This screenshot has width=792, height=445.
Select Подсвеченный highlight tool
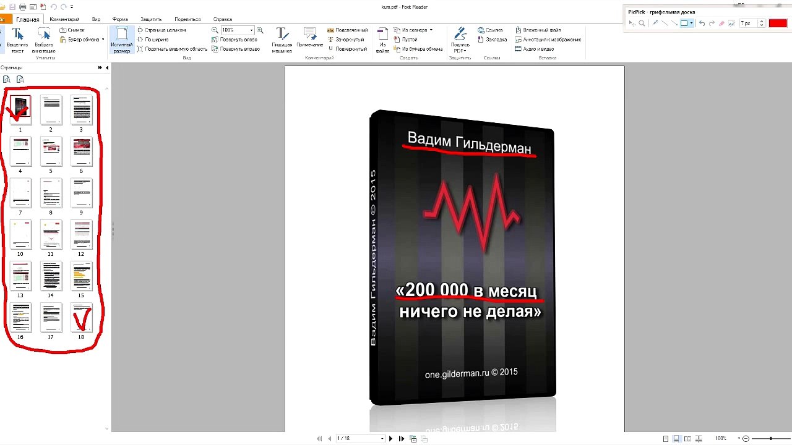347,30
